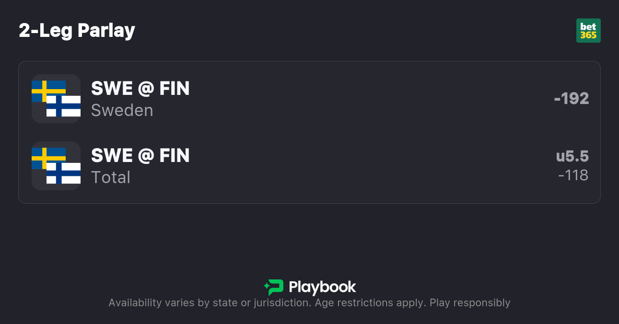Tap the -118 odds value

tap(573, 175)
